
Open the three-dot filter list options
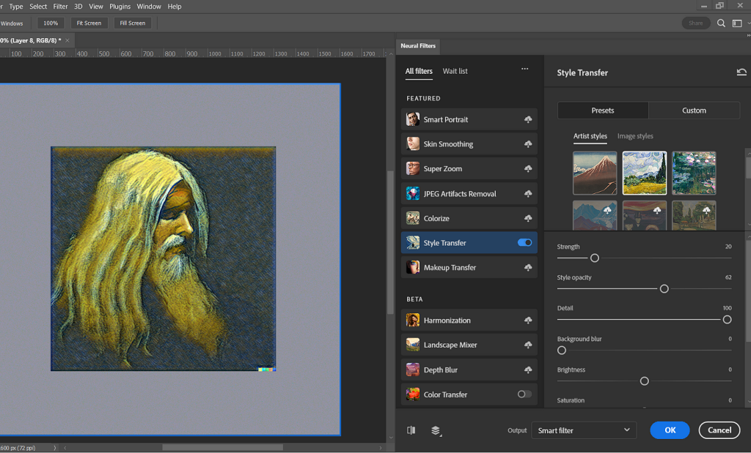point(525,70)
